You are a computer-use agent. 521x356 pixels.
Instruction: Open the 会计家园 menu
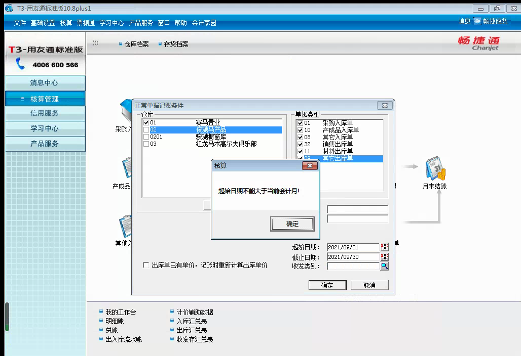pyautogui.click(x=204, y=23)
